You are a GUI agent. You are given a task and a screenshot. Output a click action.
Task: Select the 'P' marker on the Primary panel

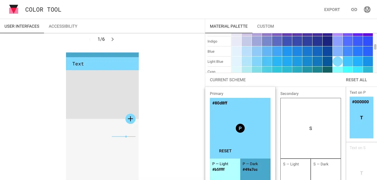pyautogui.click(x=240, y=128)
